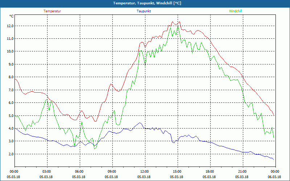Click the 03:00 time label
This screenshot has height=181, width=290.
coord(47,172)
